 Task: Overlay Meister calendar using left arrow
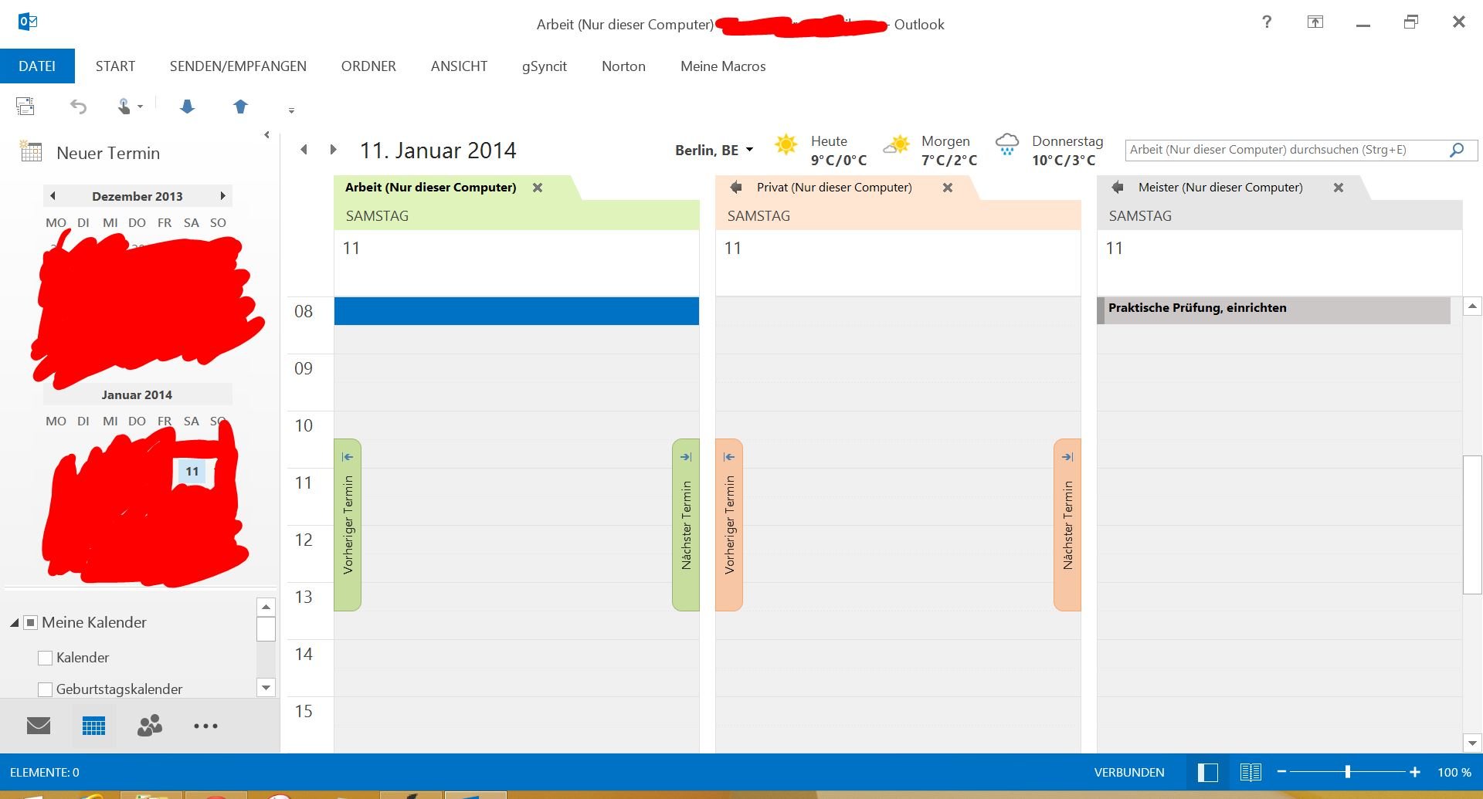point(1117,188)
